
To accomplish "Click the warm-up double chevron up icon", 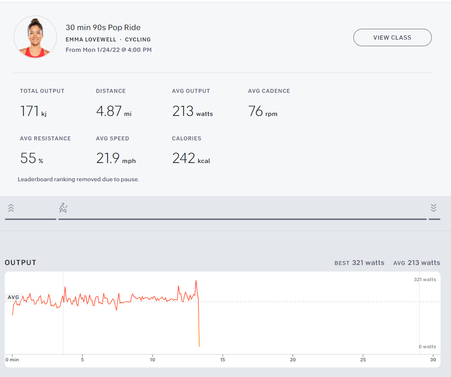I will [x=11, y=208].
